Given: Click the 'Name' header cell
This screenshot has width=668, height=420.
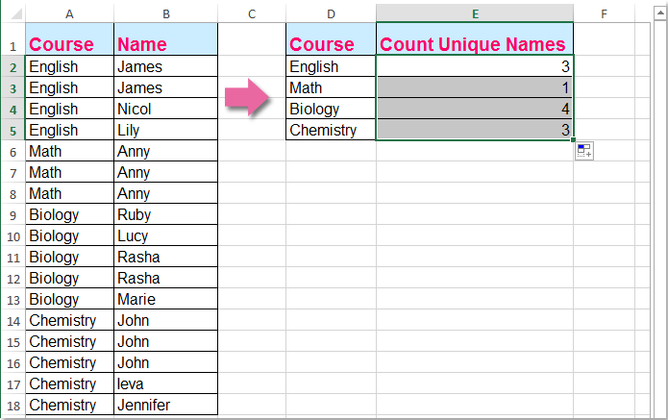Looking at the screenshot, I should [x=165, y=39].
